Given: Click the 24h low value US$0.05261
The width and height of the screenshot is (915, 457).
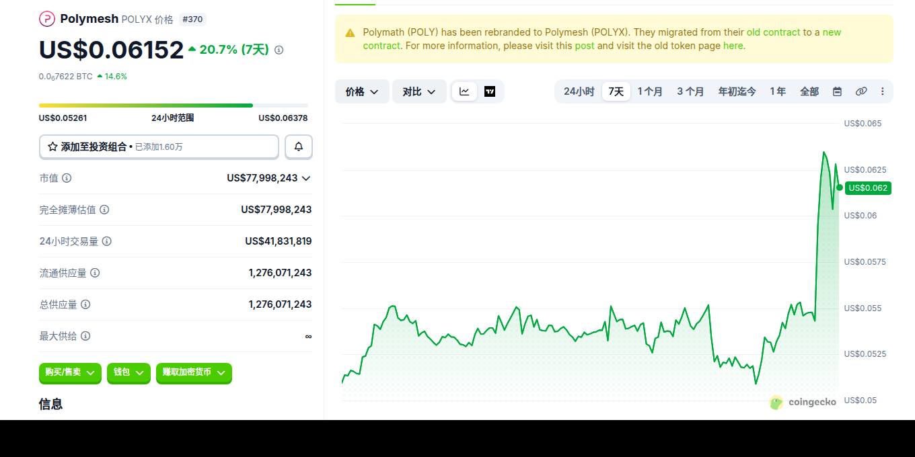Looking at the screenshot, I should coord(63,118).
